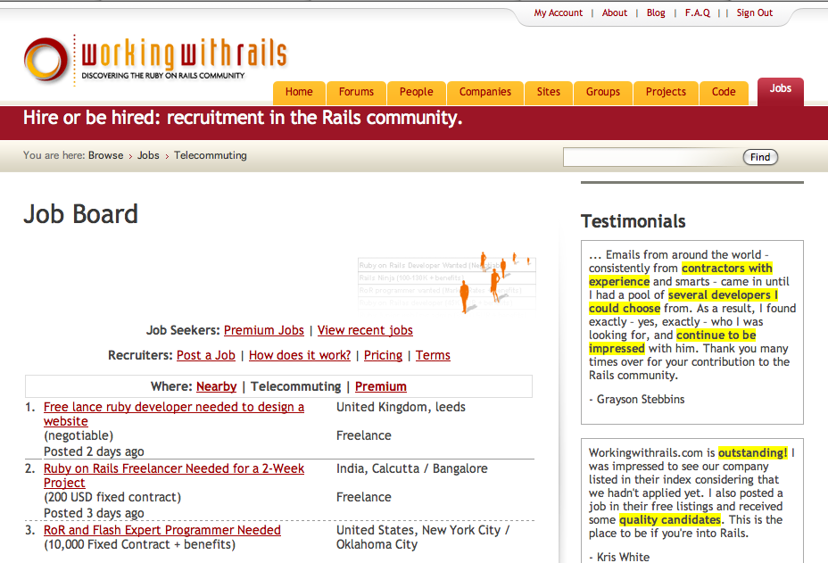Open Free lance ruby developer job listing
The width and height of the screenshot is (828, 563).
pos(174,414)
